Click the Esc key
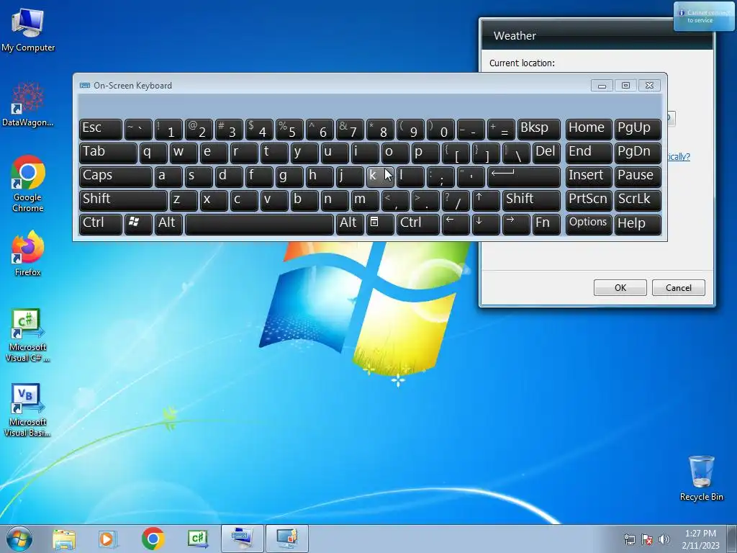 click(x=101, y=130)
